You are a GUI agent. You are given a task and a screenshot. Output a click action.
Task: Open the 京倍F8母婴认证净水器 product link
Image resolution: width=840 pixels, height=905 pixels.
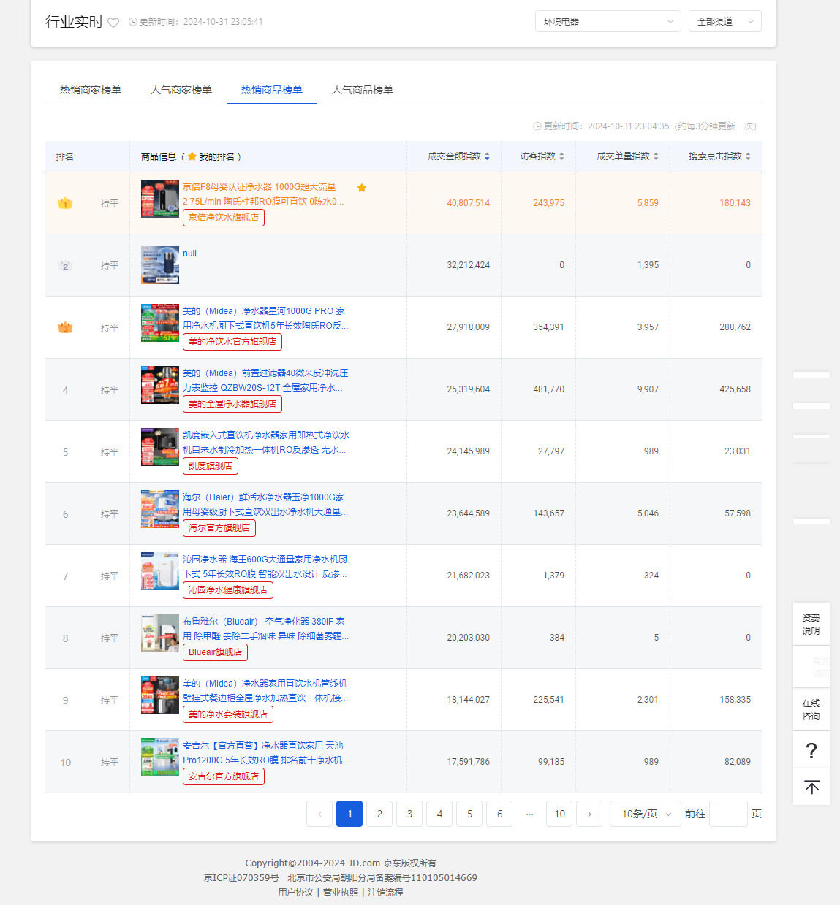[x=263, y=194]
